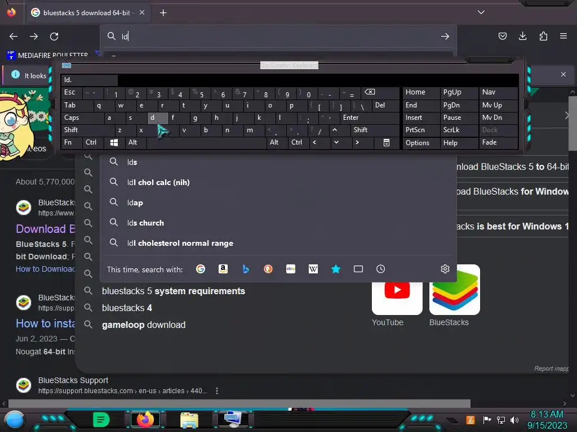Image resolution: width=577 pixels, height=432 pixels.
Task: Toggle left Alt key on keyboard
Action: [x=135, y=142]
